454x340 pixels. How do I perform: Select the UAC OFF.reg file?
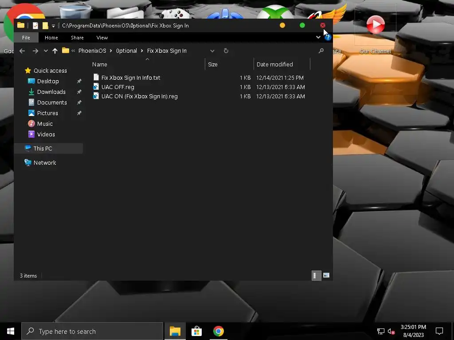[117, 87]
